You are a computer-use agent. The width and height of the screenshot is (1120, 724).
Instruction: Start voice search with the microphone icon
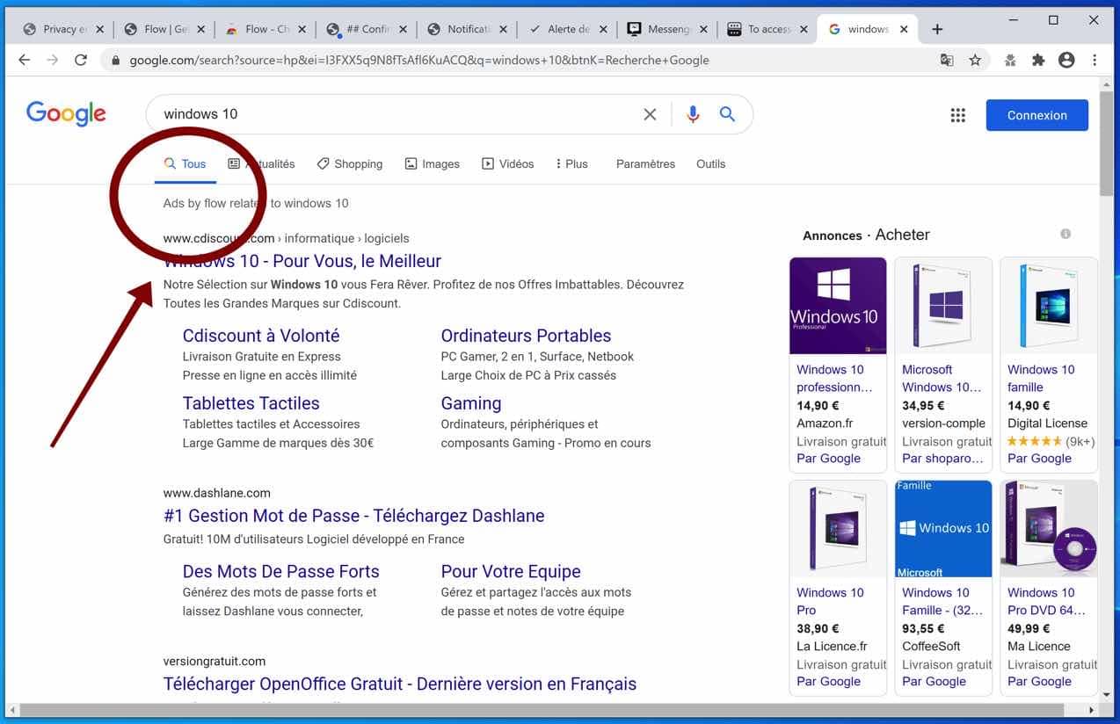693,114
